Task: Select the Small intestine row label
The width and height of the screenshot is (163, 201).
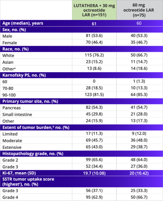Action: 17,115
